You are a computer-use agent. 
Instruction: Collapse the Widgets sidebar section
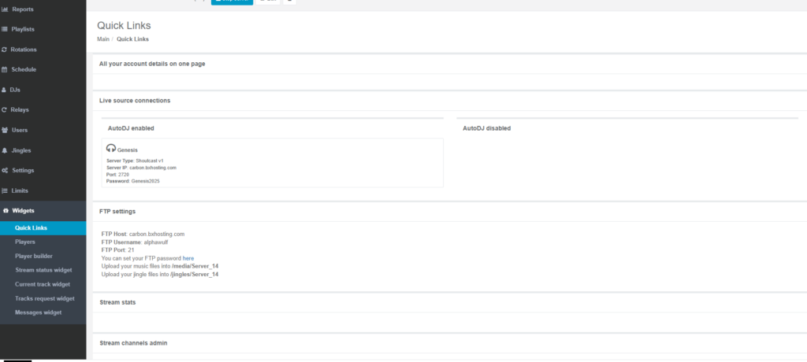24,211
